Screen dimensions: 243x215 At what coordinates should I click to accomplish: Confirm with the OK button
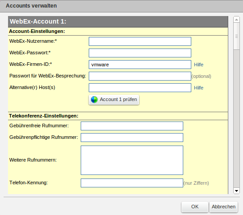pos(195,207)
